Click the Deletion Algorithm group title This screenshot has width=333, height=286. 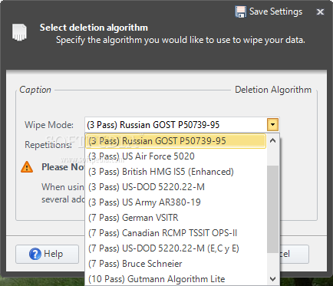[x=273, y=90]
